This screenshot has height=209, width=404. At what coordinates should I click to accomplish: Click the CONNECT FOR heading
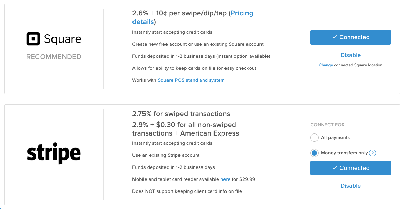pos(327,125)
